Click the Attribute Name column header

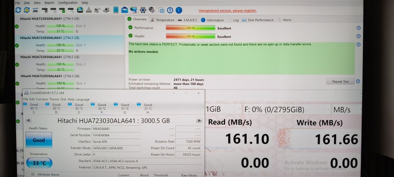[48, 174]
